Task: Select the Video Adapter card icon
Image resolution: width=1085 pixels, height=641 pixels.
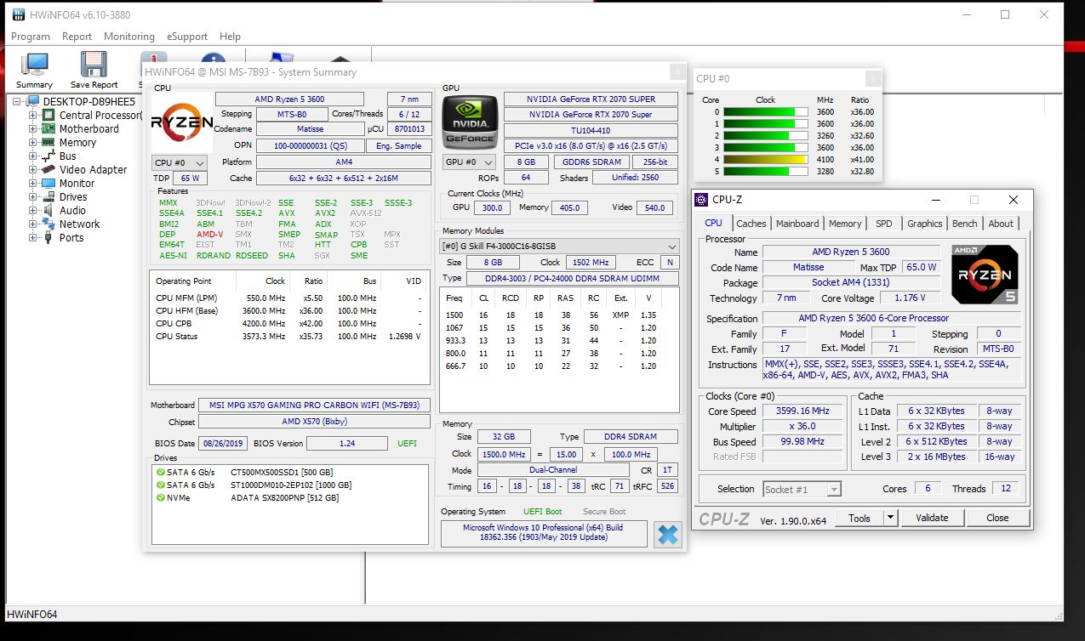Action: [x=49, y=169]
